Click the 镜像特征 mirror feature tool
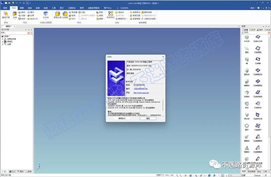 (x=121, y=19)
